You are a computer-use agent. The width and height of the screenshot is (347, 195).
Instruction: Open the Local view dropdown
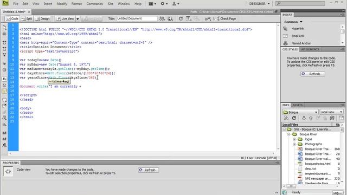click(x=331, y=112)
